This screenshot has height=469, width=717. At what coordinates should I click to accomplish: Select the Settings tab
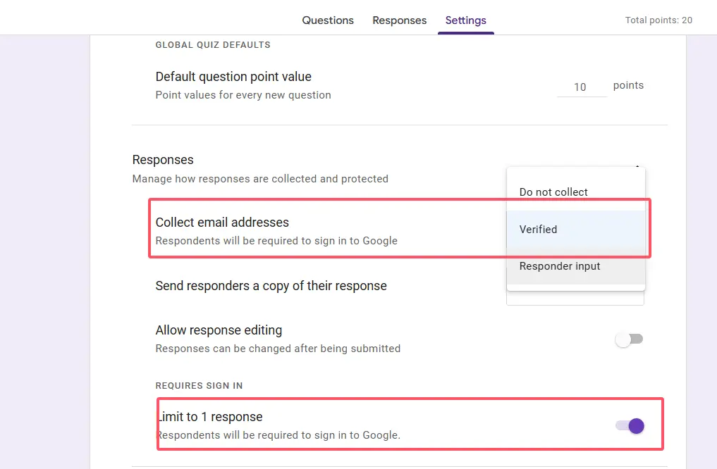[465, 20]
